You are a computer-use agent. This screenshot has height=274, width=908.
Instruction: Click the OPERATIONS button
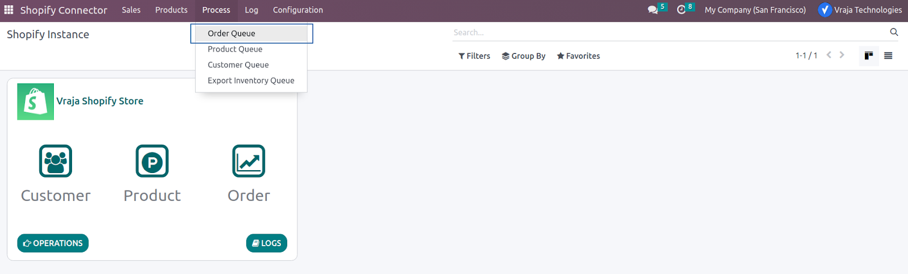point(53,243)
